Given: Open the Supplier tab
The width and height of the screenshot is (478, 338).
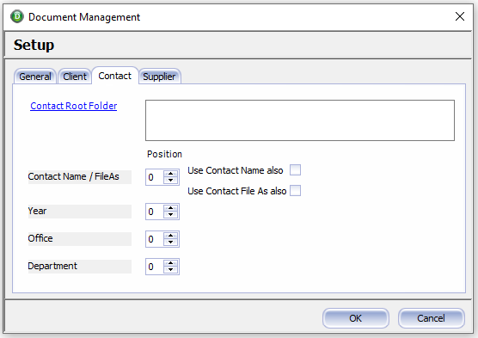Looking at the screenshot, I should (159, 77).
